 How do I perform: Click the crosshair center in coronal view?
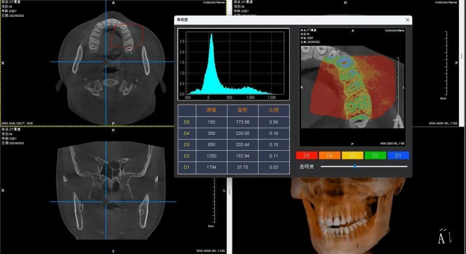pyautogui.click(x=106, y=201)
